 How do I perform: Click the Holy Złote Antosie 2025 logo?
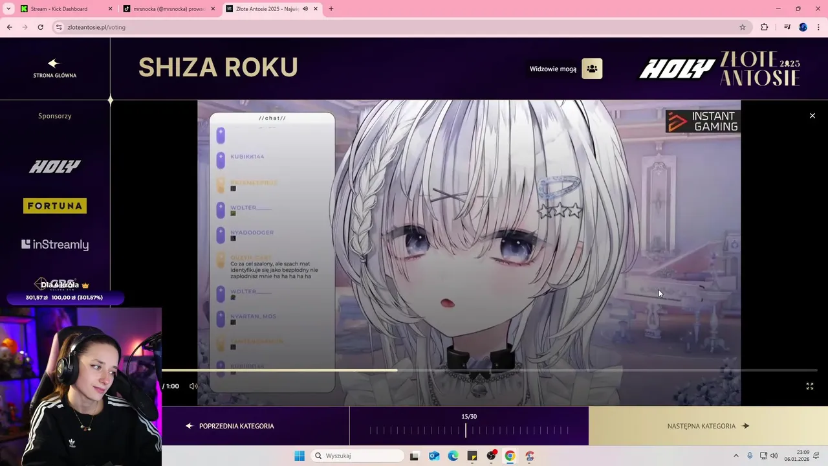(720, 69)
